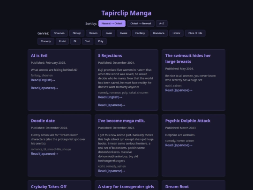
Task: Click the Tapirclip Manga heading
Action: click(x=126, y=13)
